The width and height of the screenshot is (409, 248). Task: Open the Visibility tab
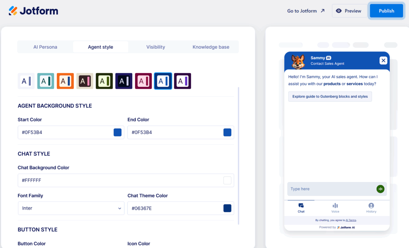pos(155,47)
